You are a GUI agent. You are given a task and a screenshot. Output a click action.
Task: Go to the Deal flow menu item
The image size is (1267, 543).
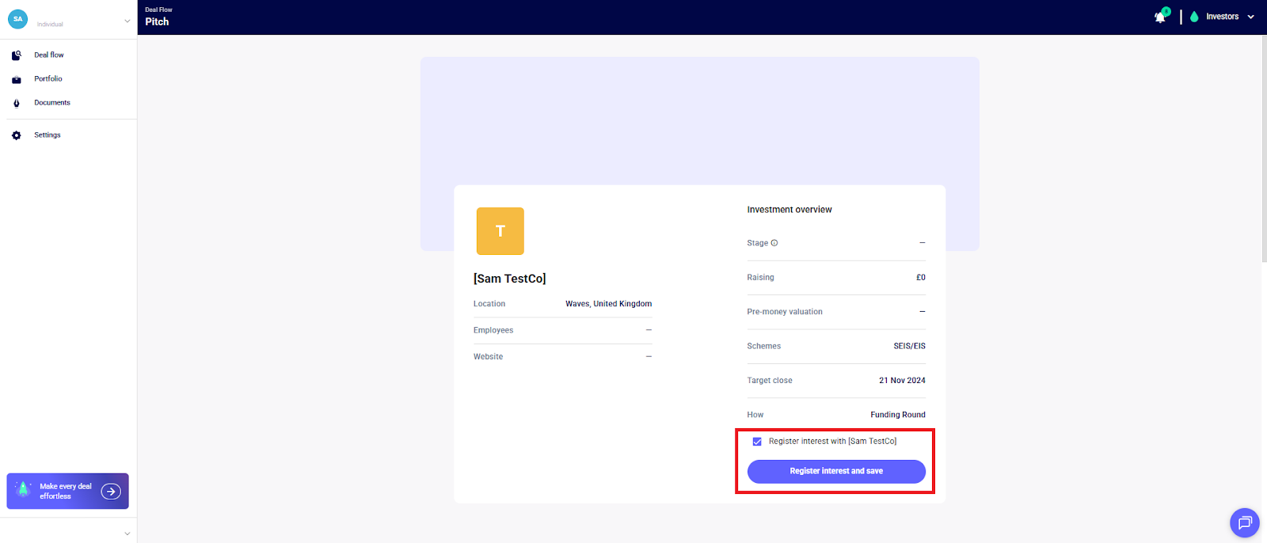49,55
